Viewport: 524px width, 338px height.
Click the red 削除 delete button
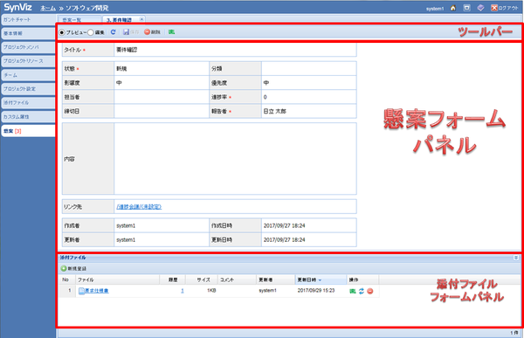pyautogui.click(x=152, y=32)
